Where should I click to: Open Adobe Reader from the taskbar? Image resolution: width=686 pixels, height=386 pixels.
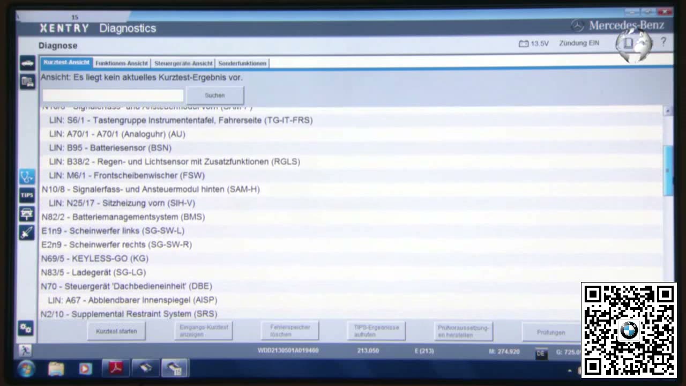coord(116,368)
